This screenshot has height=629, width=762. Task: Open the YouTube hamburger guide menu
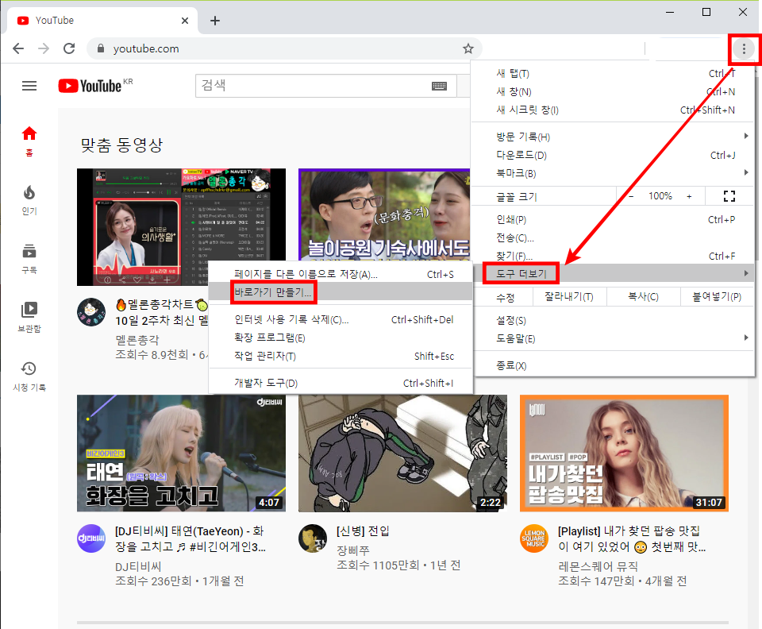[x=29, y=86]
